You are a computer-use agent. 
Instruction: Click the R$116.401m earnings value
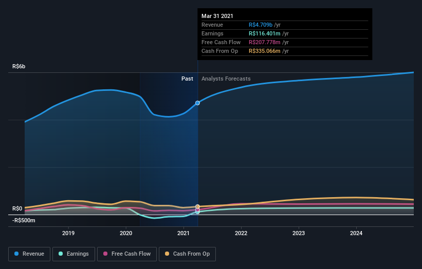pos(265,33)
